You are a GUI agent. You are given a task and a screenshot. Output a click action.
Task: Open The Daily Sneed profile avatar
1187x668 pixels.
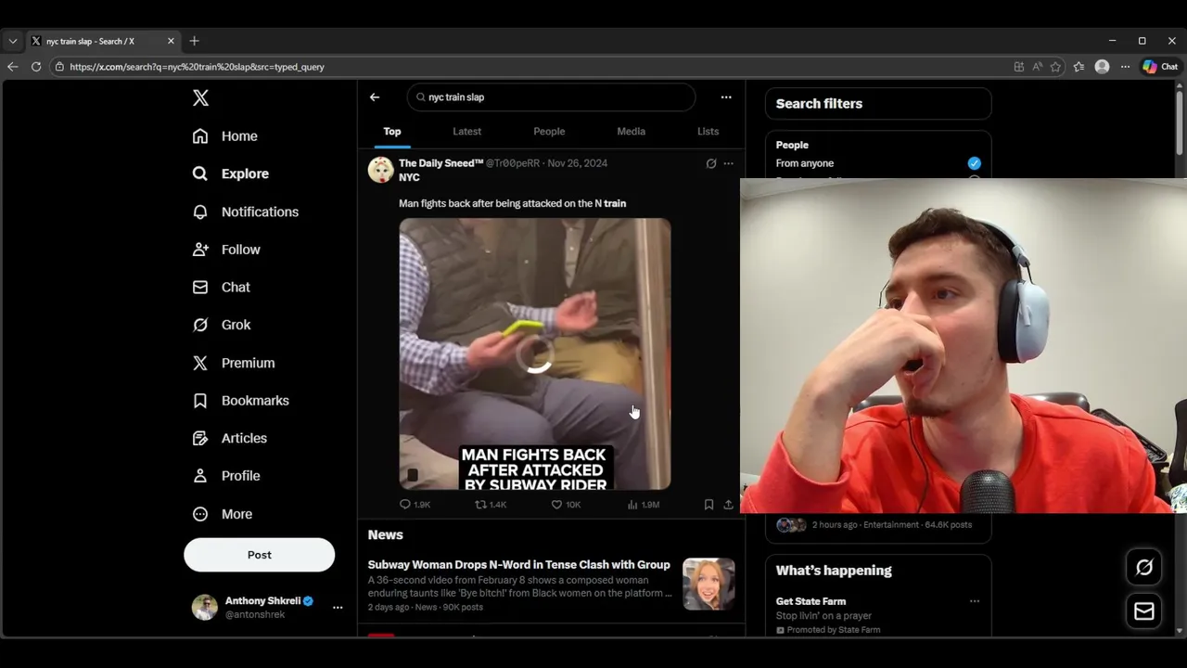[380, 170]
